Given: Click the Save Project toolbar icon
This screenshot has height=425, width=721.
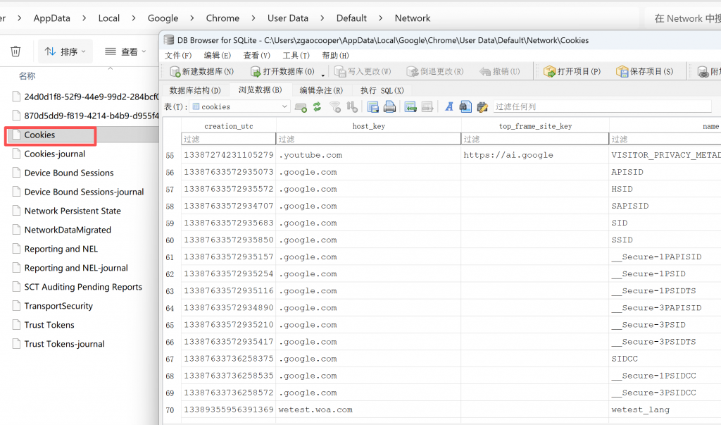Looking at the screenshot, I should click(x=622, y=71).
